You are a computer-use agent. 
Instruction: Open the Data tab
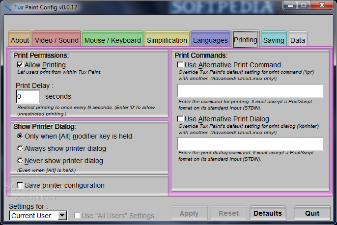coord(298,40)
